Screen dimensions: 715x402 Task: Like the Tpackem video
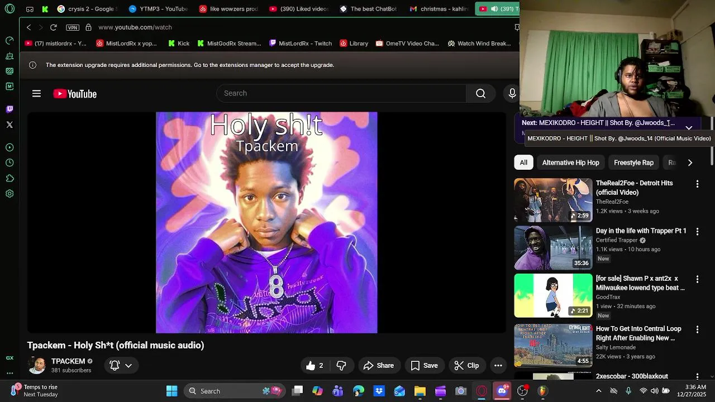316,365
